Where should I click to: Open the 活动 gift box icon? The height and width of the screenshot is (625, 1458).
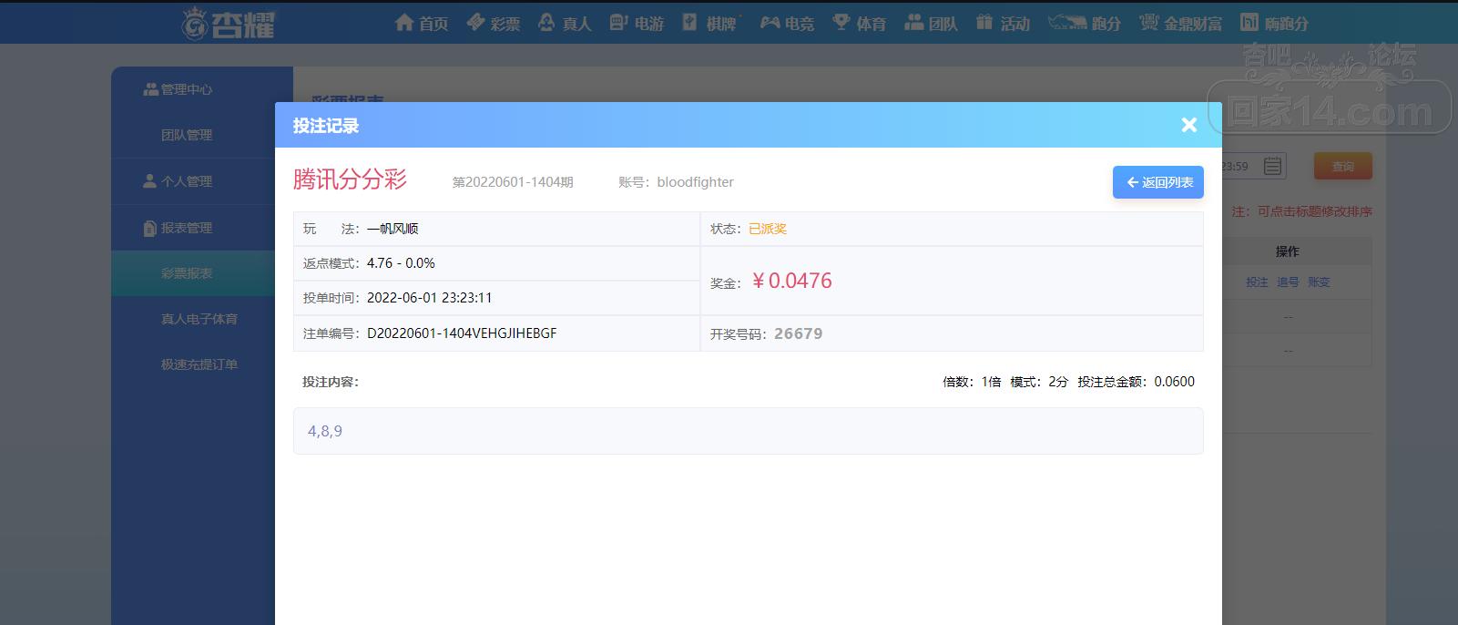pyautogui.click(x=984, y=22)
